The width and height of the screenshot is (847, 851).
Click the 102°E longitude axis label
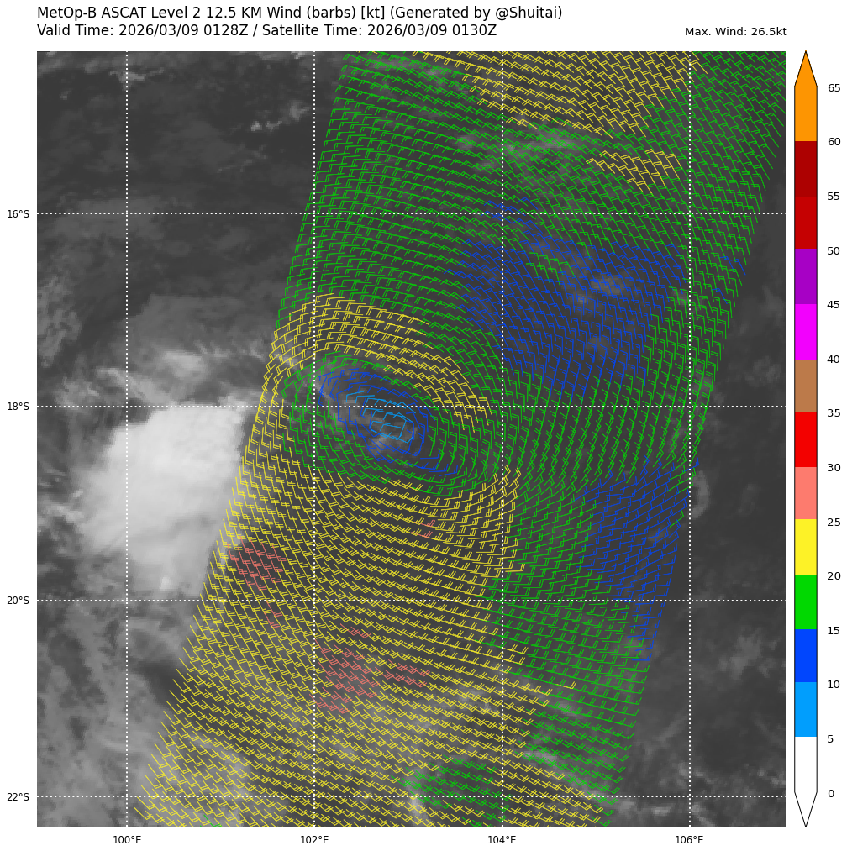pos(313,839)
